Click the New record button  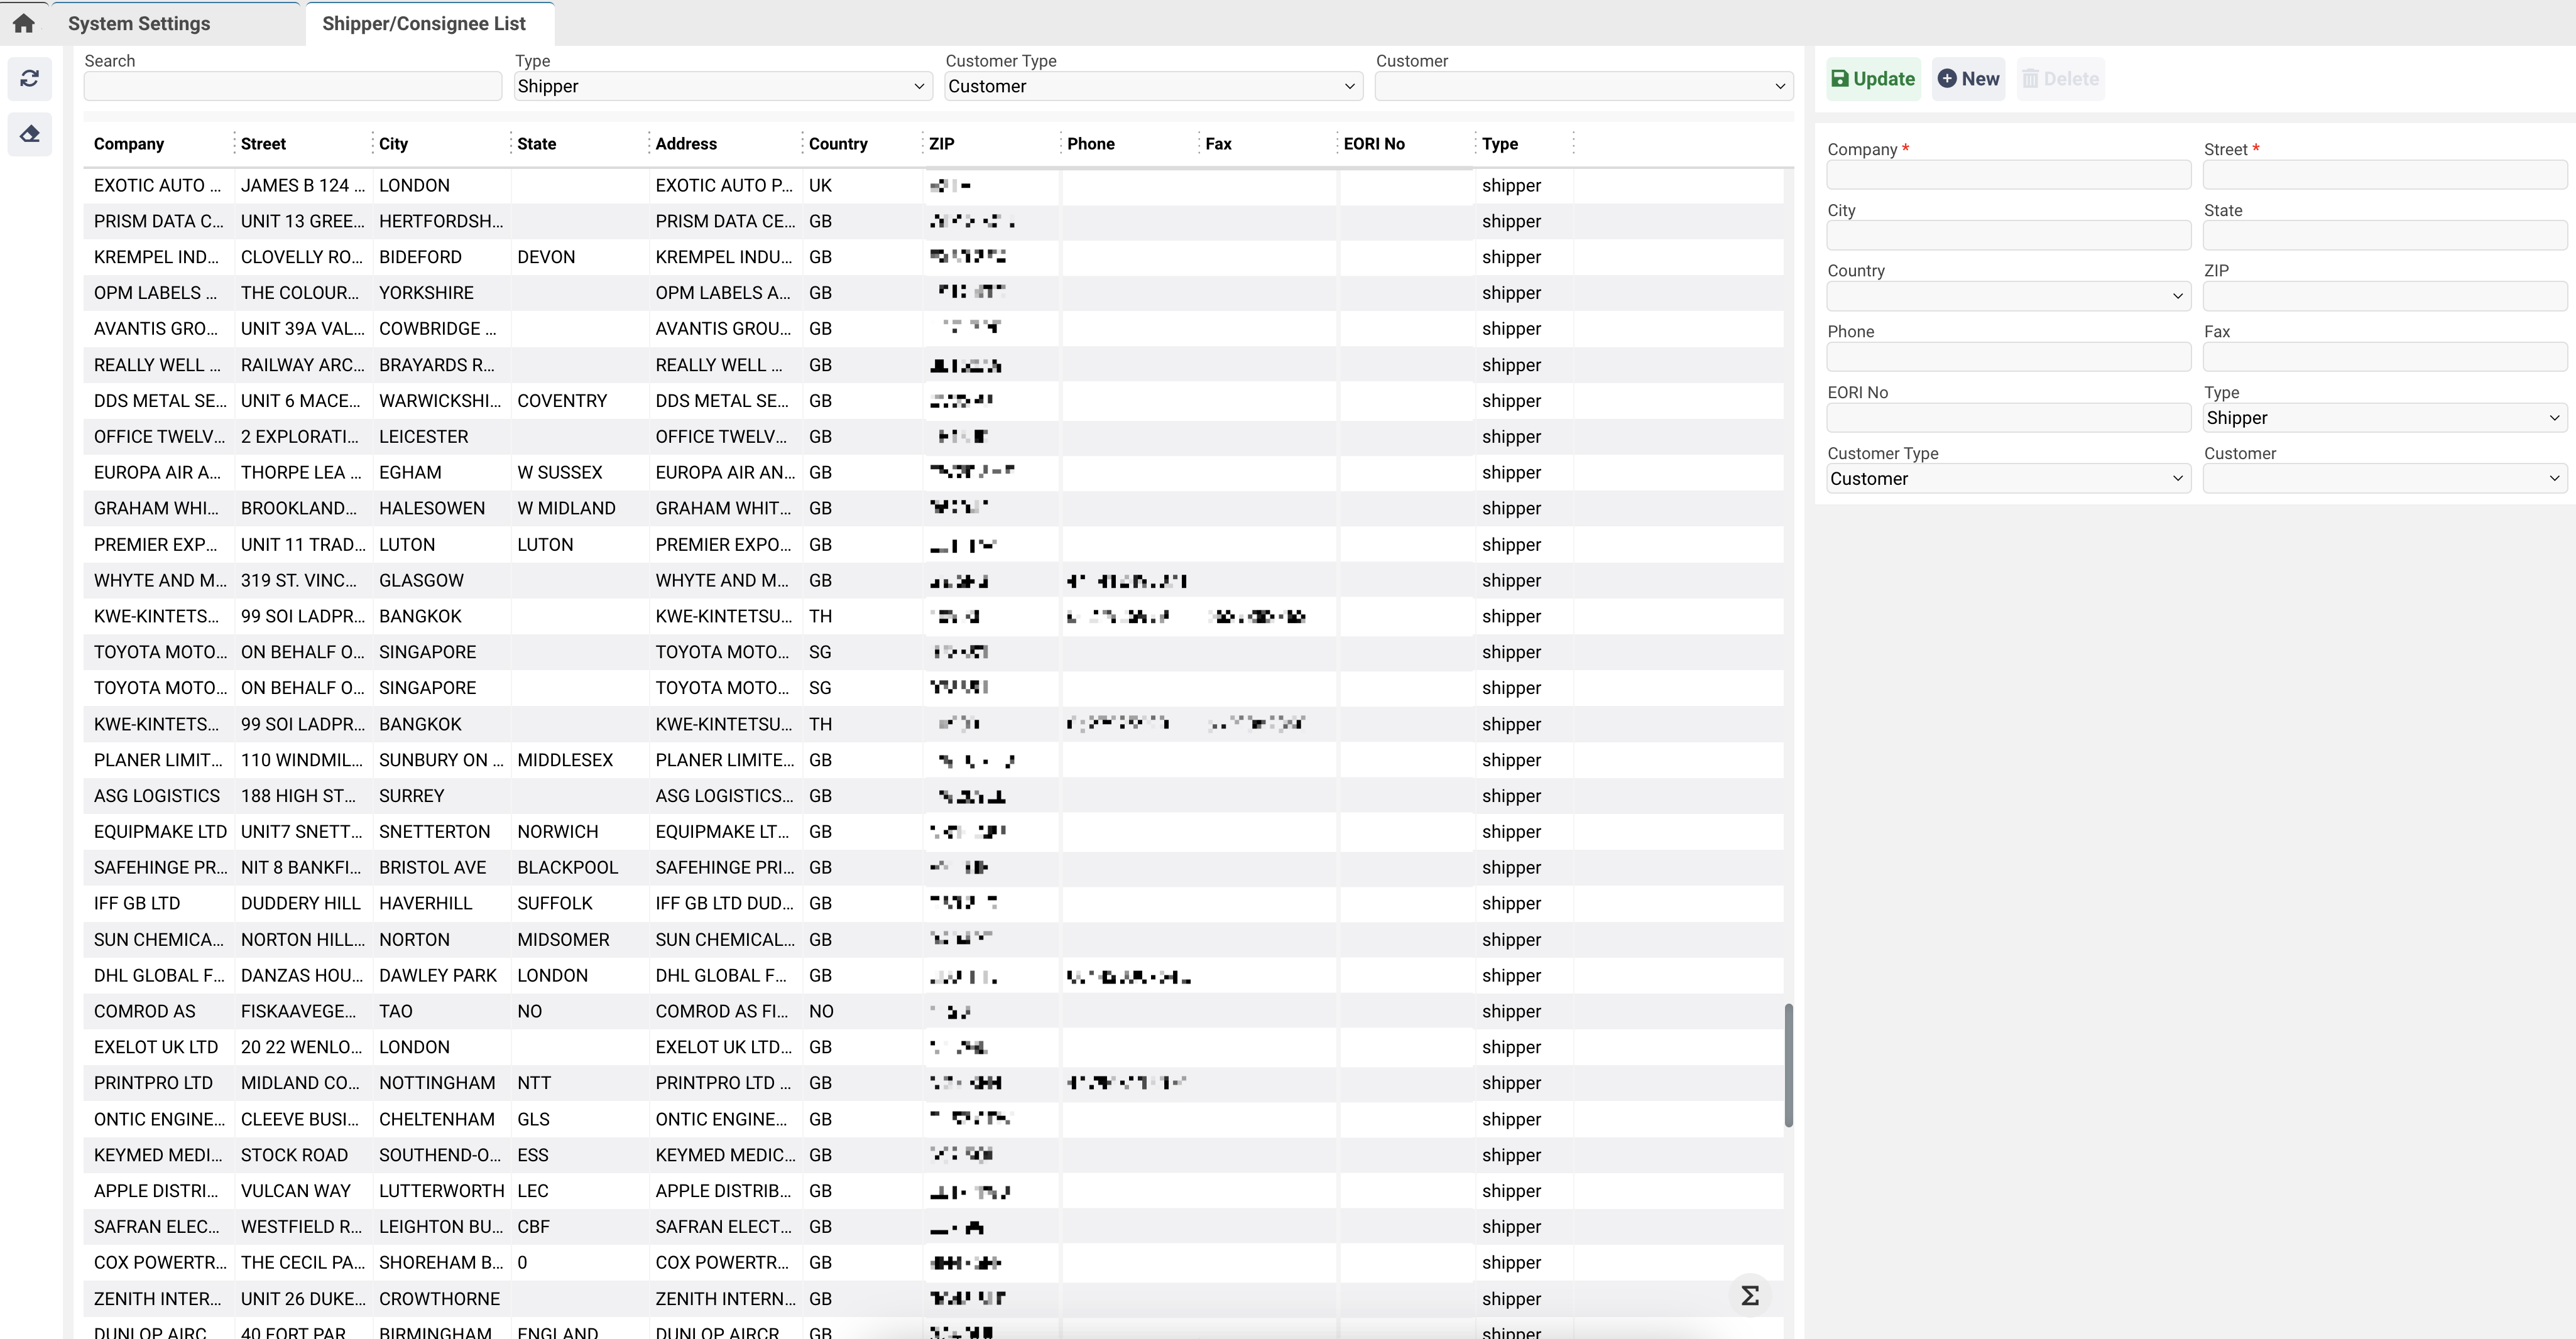click(x=1968, y=79)
